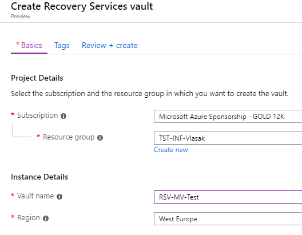Click the info icon next to Region
This screenshot has height=235, width=302.
[x=46, y=218]
